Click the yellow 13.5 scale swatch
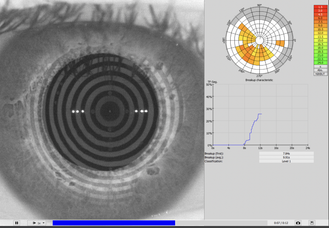This screenshot has height=228, width=329. click(x=320, y=37)
